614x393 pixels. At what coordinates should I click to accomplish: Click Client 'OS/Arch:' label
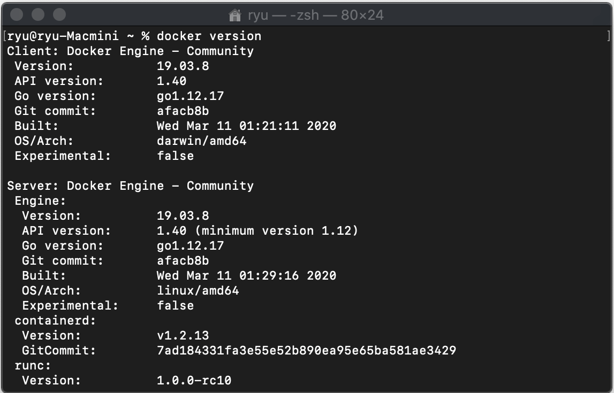point(44,141)
